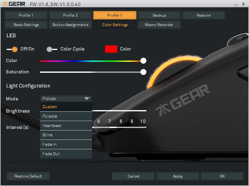Close the window with the X button

(243, 4)
